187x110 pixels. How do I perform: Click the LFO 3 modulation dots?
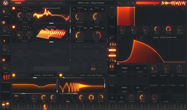click(112, 50)
